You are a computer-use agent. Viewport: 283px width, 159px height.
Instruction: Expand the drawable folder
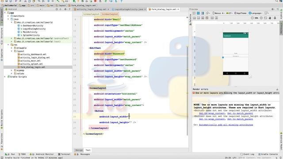coord(11,48)
